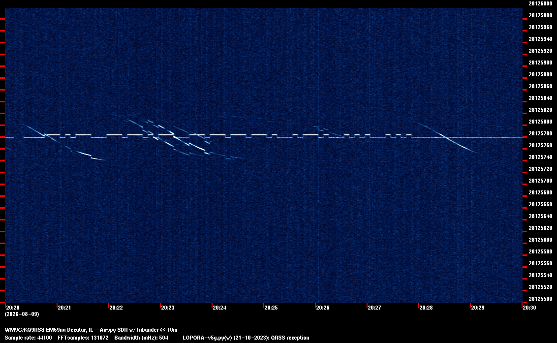This screenshot has width=557, height=343.
Task: Click the 20:26 time axis label
Action: 323,308
